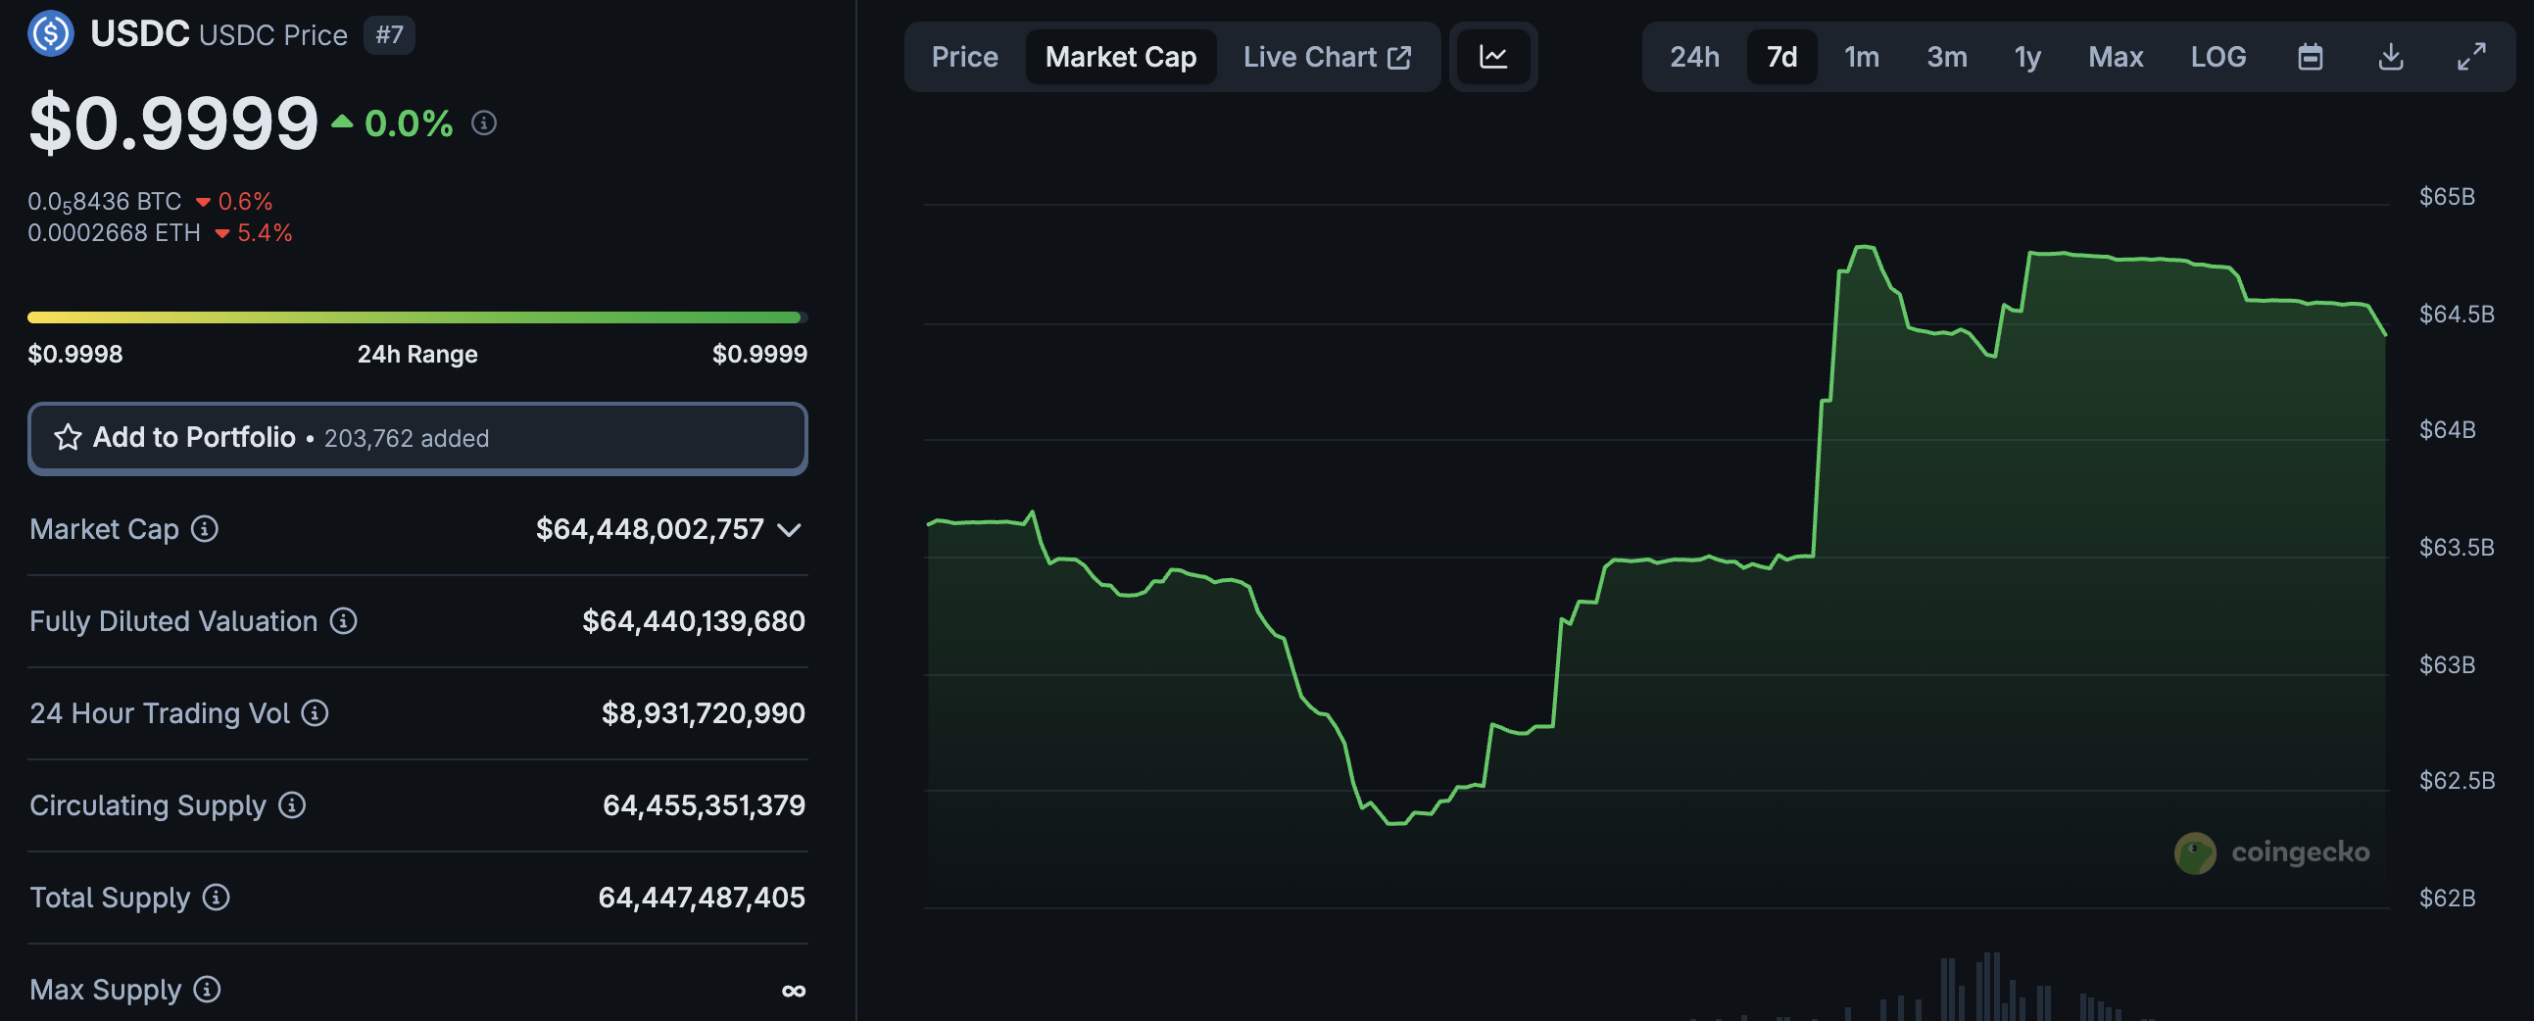Click the $0.9999 current price
Viewport: 2534px width, 1021px height.
tap(173, 123)
